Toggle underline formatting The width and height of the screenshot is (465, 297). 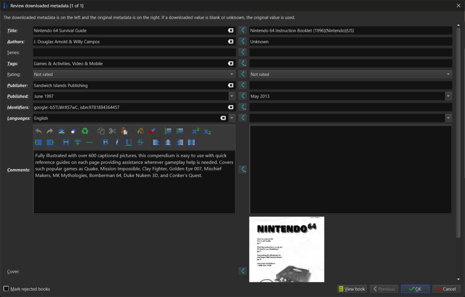(x=129, y=142)
